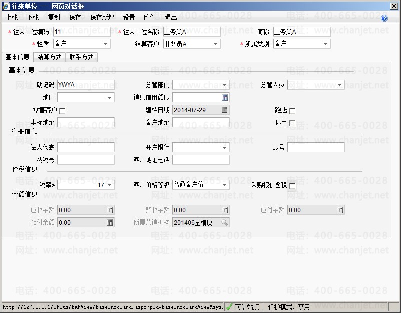Click 复制 in the toolbar
The image size is (401, 313).
(54, 17)
